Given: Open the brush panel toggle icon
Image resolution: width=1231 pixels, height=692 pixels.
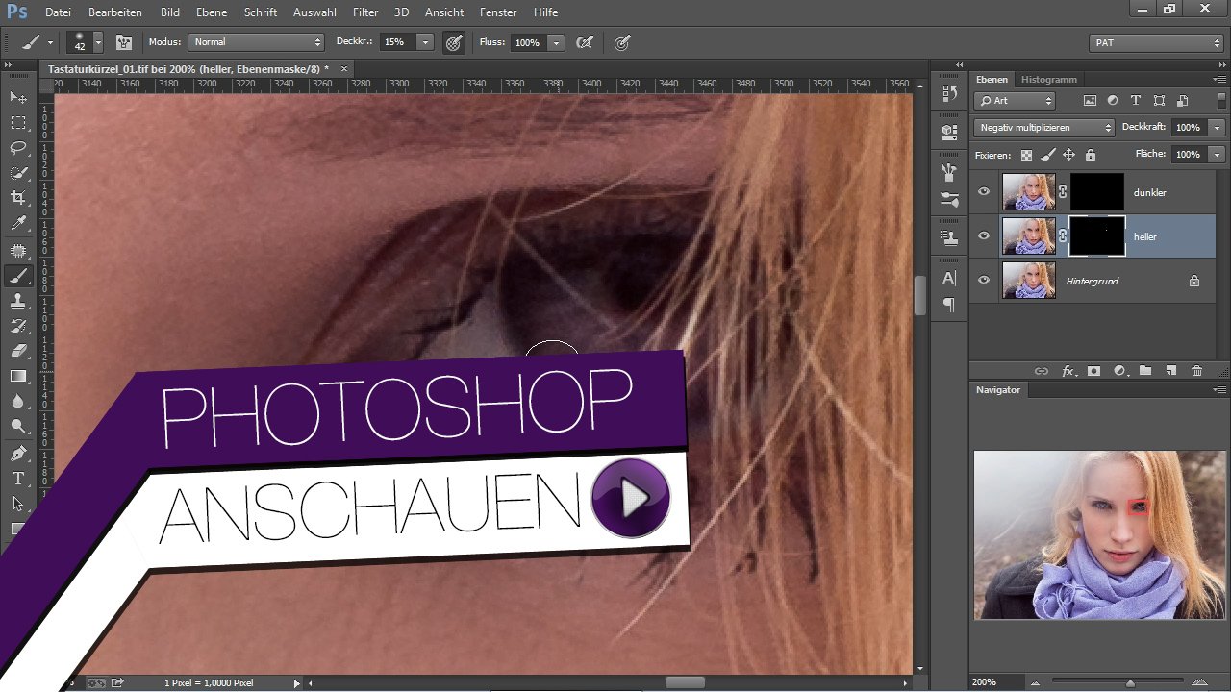Looking at the screenshot, I should click(x=124, y=42).
